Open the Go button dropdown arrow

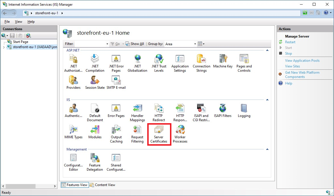pyautogui.click(x=123, y=44)
